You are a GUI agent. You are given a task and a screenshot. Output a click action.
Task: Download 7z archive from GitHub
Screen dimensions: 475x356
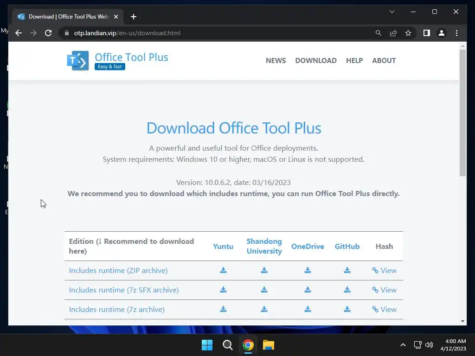[347, 309]
